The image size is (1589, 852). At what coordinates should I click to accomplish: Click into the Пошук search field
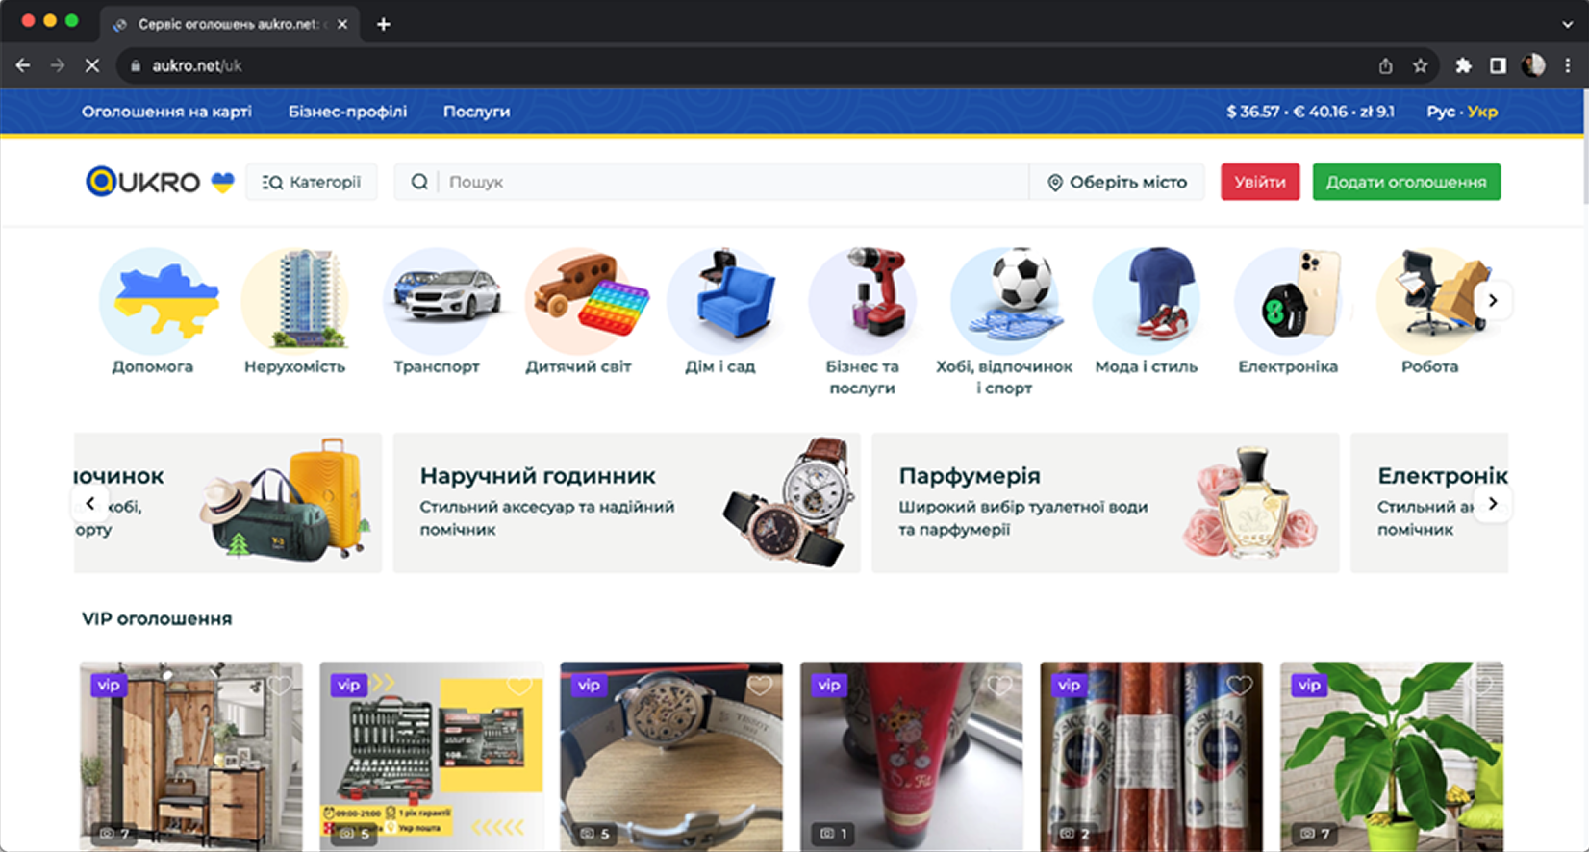pyautogui.click(x=731, y=182)
